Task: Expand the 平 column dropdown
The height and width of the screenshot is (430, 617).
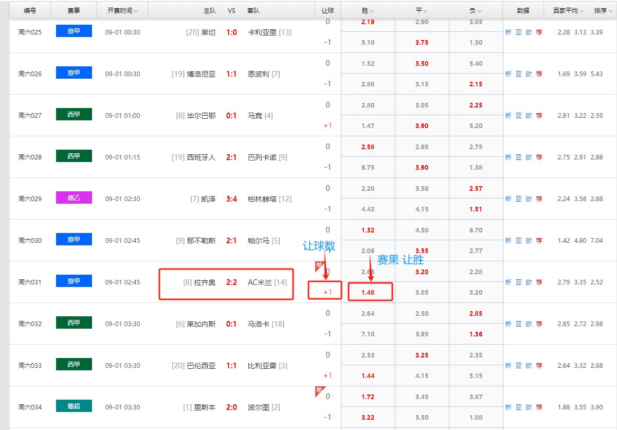Action: click(x=422, y=10)
